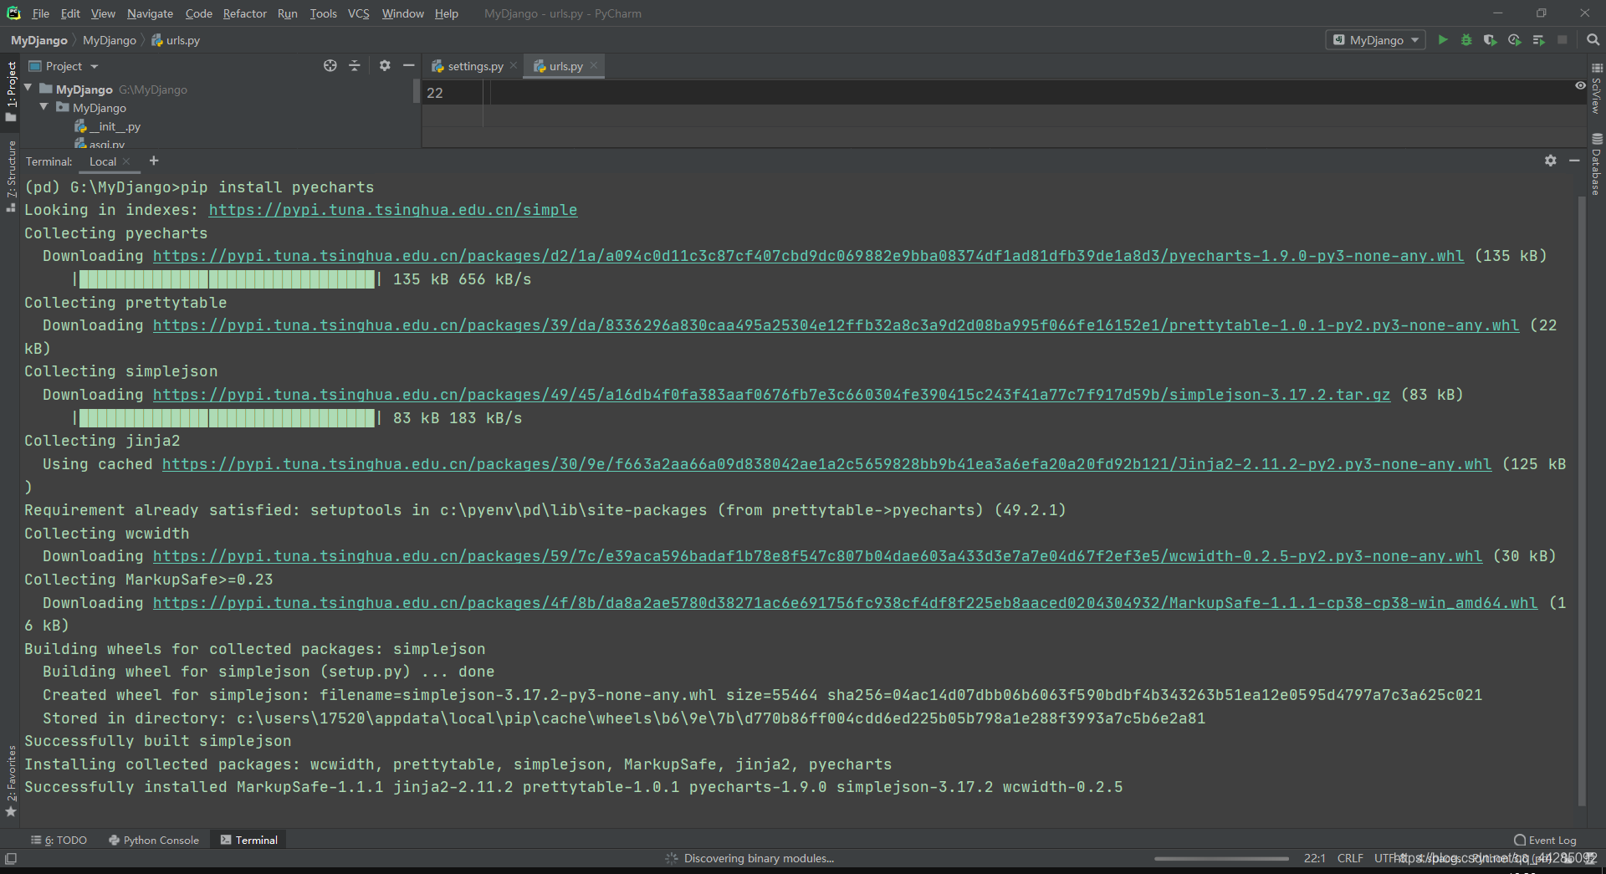The height and width of the screenshot is (874, 1606).
Task: Toggle reader mode eye icon in editor
Action: pyautogui.click(x=1580, y=85)
